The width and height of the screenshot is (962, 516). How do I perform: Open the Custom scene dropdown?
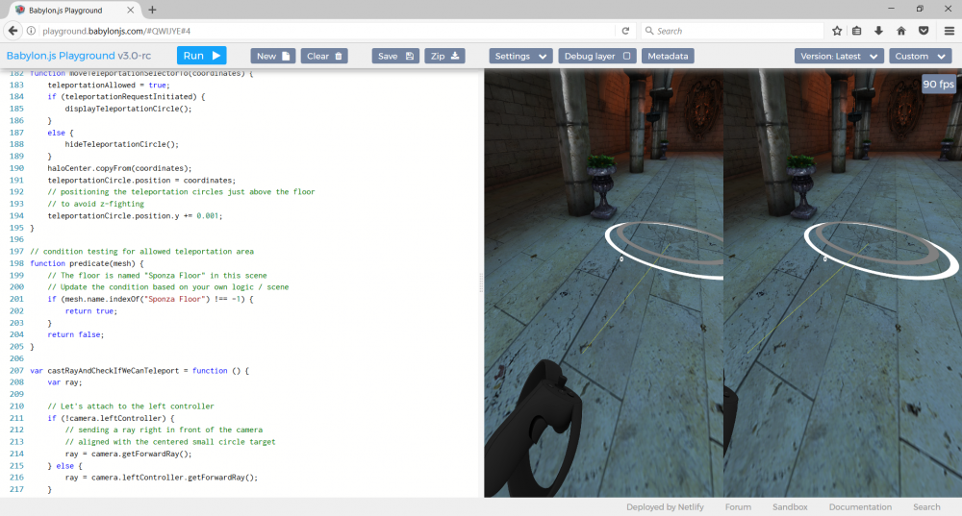click(920, 56)
